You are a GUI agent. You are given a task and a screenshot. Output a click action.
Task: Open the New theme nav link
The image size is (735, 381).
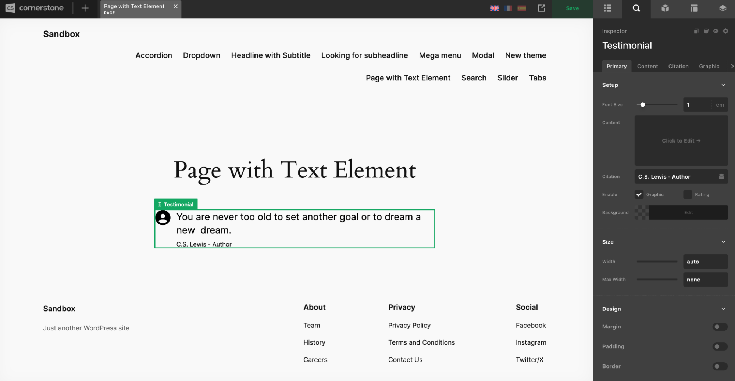click(x=525, y=55)
